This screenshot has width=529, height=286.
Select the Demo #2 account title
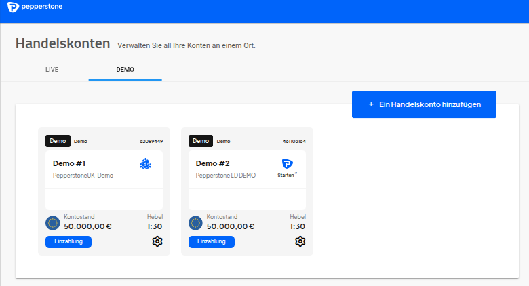(x=212, y=163)
